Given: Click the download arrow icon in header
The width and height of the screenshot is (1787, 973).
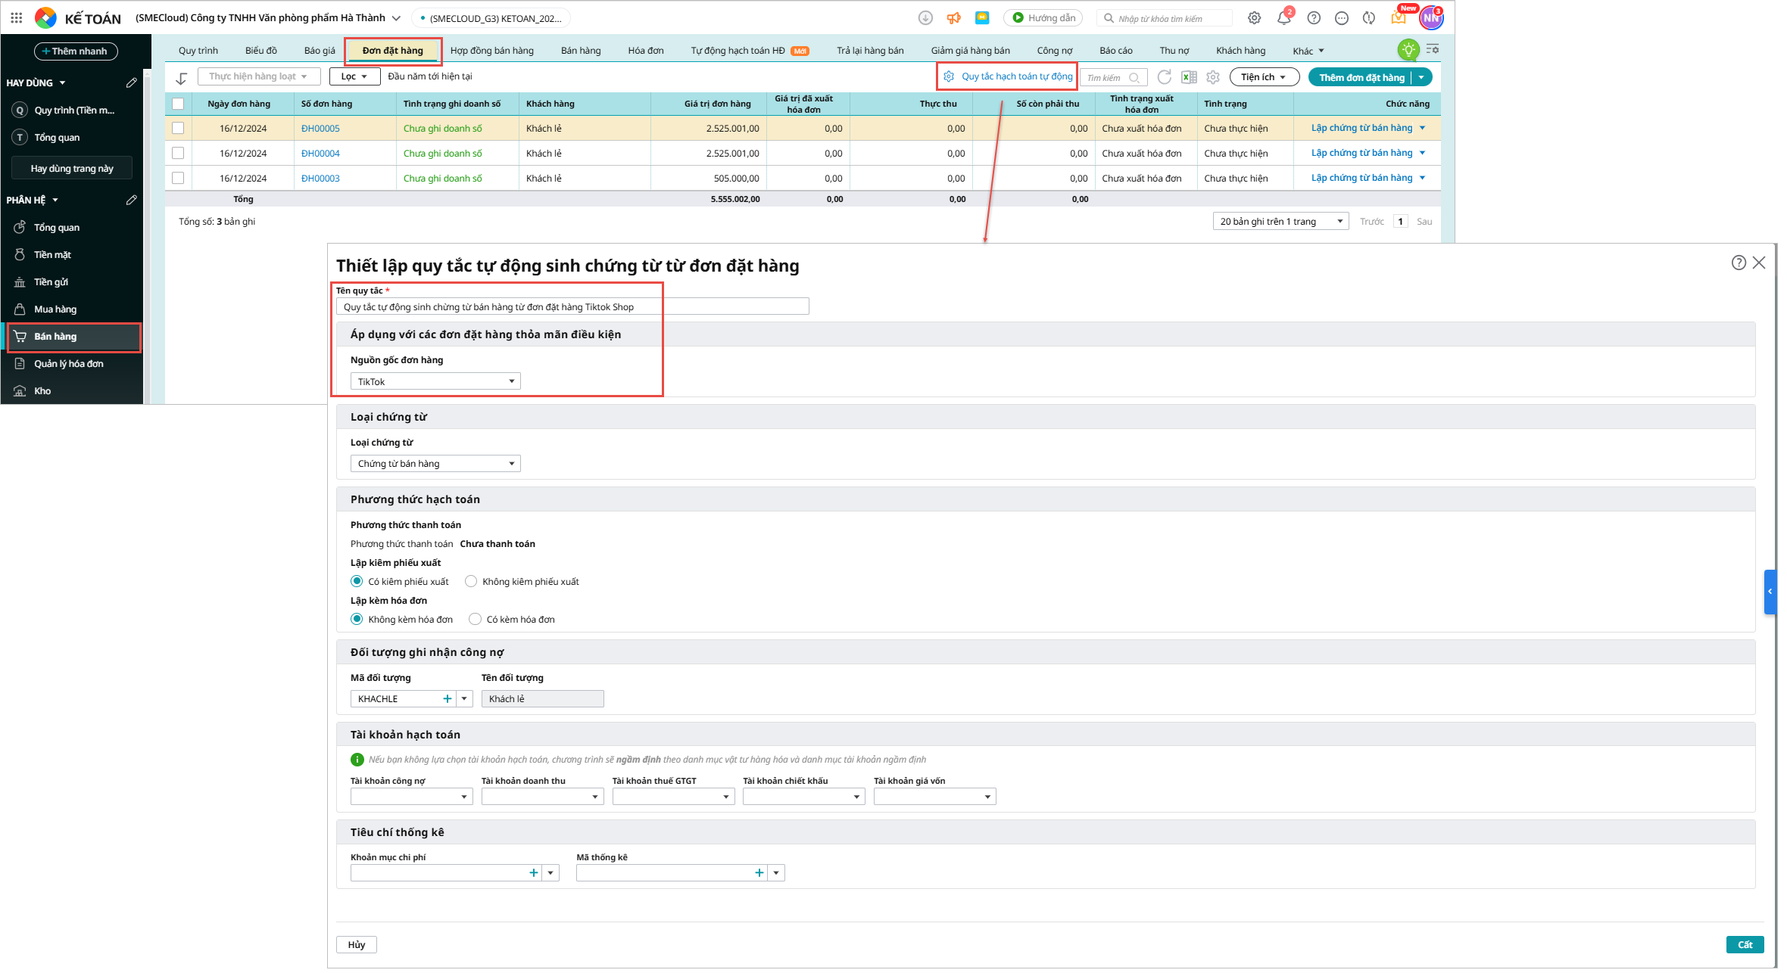Looking at the screenshot, I should pos(925,18).
